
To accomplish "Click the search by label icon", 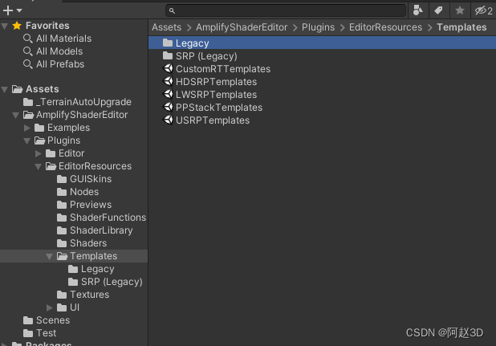I will (439, 10).
